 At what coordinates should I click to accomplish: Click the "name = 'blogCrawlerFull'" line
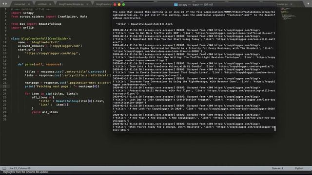point(39,42)
